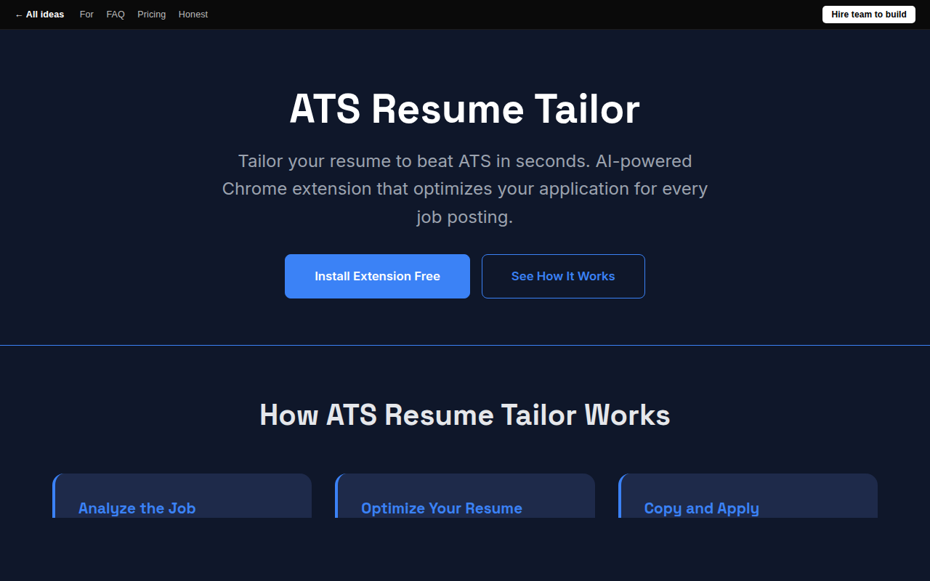Click See How It Works button
This screenshot has height=581, width=930.
[563, 276]
